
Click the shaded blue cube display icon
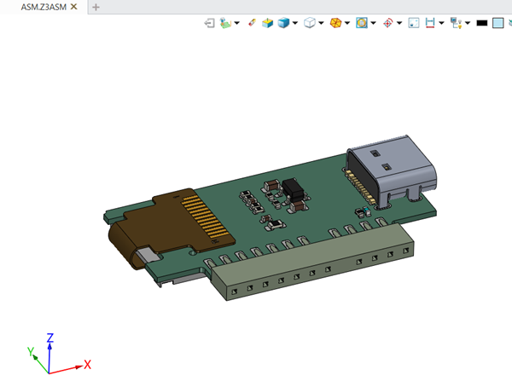click(x=283, y=23)
